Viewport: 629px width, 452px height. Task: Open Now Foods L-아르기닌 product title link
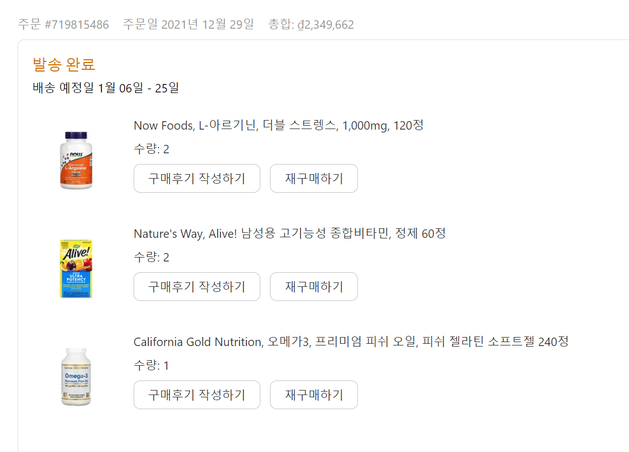(x=278, y=125)
